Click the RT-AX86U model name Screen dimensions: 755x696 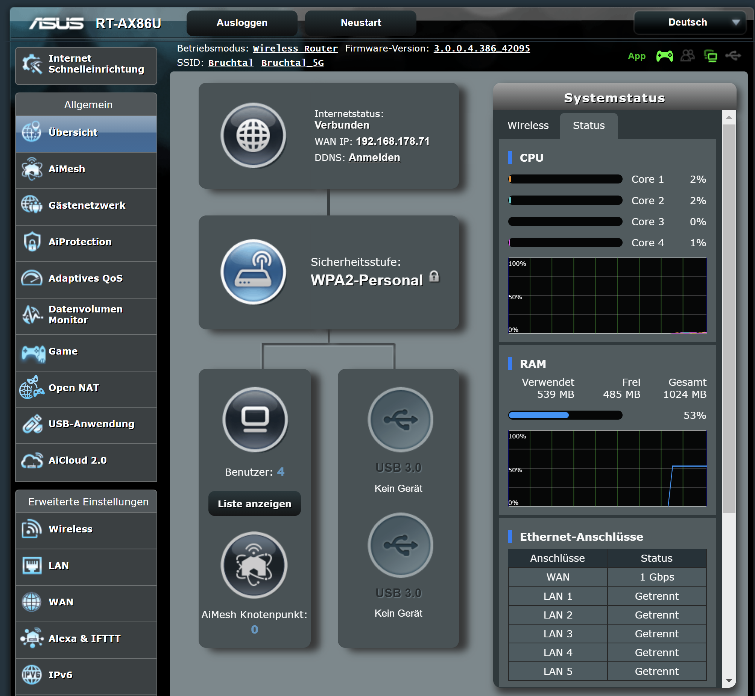click(x=128, y=24)
